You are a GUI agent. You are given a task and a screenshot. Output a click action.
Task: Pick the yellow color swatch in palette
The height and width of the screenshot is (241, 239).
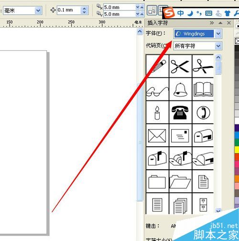[x=237, y=150]
